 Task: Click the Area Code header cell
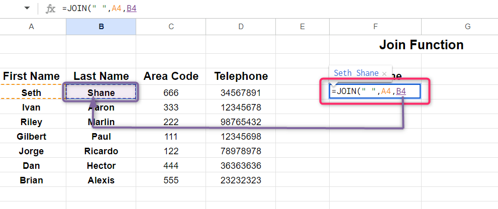[x=171, y=76]
